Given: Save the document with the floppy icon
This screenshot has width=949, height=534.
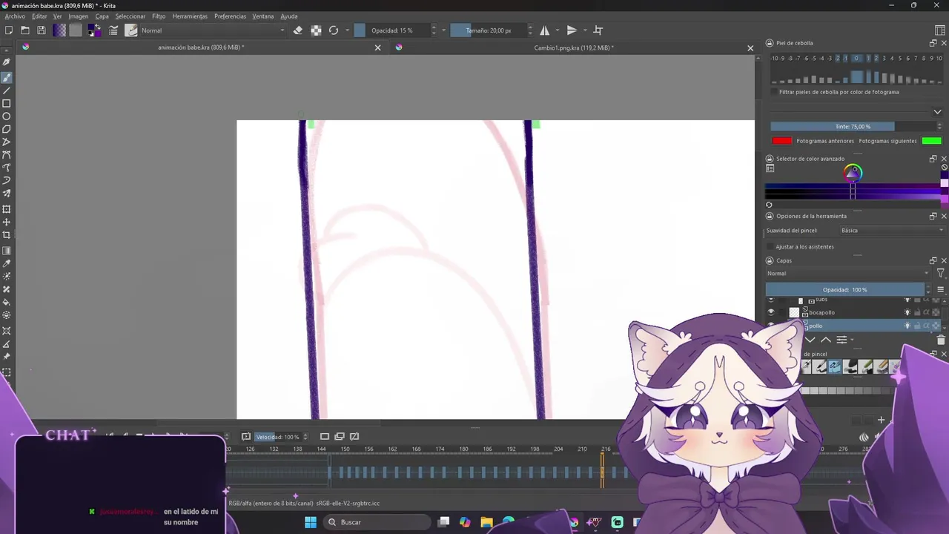Looking at the screenshot, I should tap(42, 30).
